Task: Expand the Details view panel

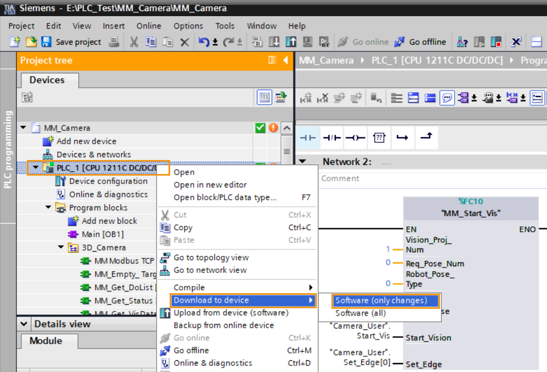Action: click(25, 324)
